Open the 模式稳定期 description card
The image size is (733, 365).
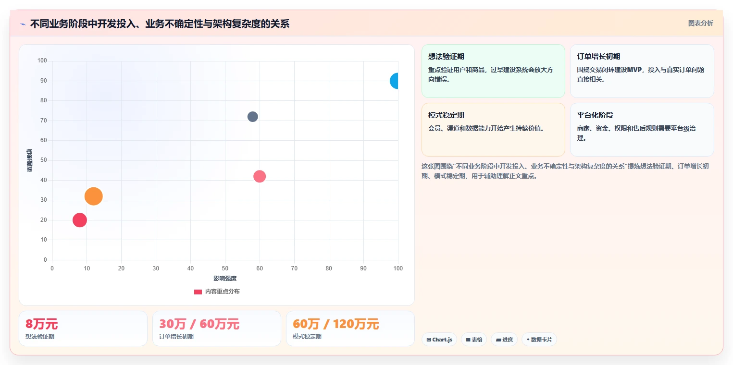pos(493,130)
